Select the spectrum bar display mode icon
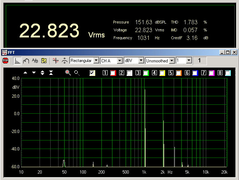239x180 pixels. (17, 61)
